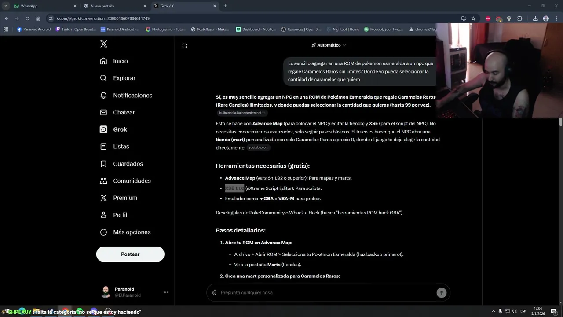Open the Automático model dropdown
Viewport: 563px width, 317px height.
click(329, 45)
